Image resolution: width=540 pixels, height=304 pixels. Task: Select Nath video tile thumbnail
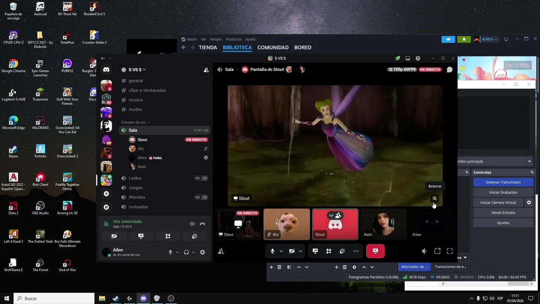click(x=383, y=224)
